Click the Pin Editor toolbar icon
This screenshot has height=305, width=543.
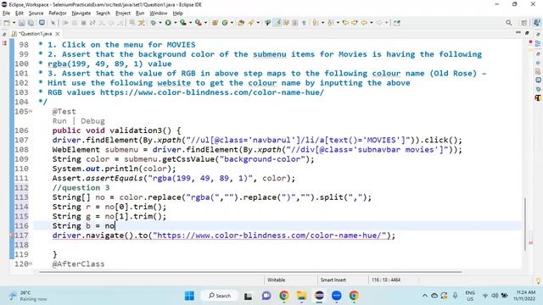pos(397,23)
